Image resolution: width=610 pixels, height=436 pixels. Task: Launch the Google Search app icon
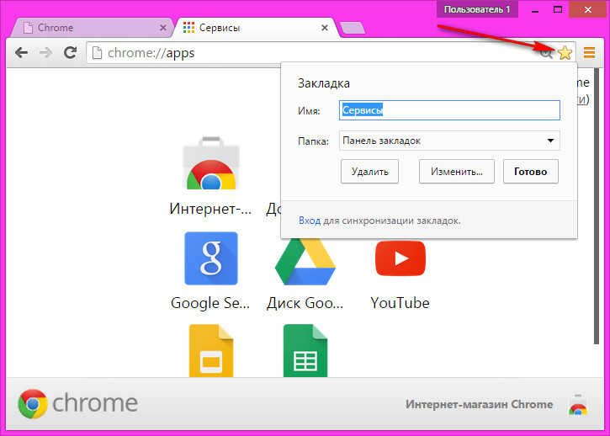coord(211,258)
